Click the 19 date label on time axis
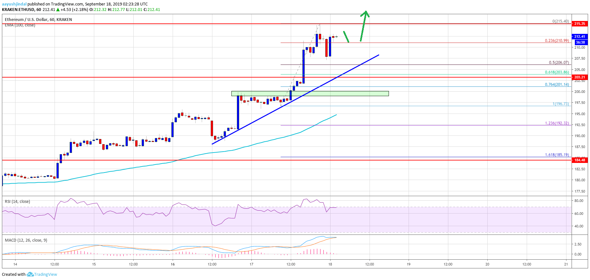Viewport: 590px width, 280px height. tap(409, 264)
